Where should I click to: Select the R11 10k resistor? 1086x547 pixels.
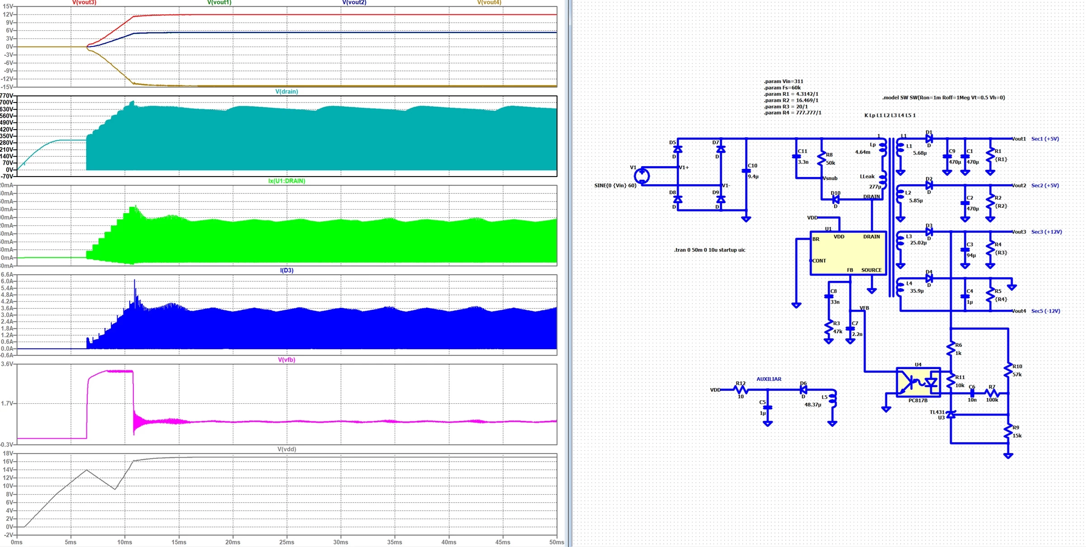(951, 381)
